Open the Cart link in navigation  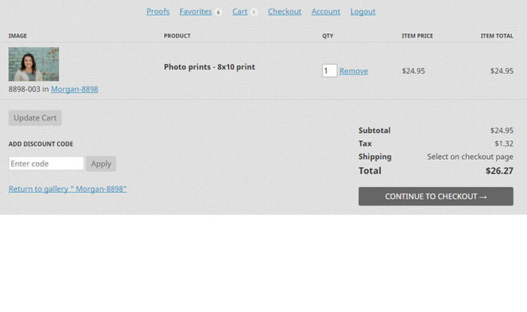click(239, 11)
